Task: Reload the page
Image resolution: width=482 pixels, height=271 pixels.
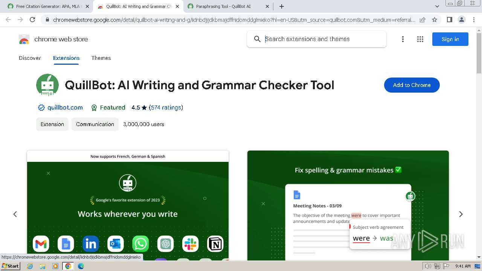Action: pyautogui.click(x=32, y=20)
